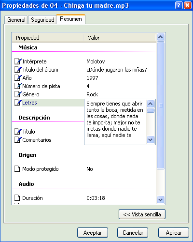Click the lyrics box scroll up arrow
Image resolution: width=193 pixels, height=242 pixels.
[x=151, y=104]
